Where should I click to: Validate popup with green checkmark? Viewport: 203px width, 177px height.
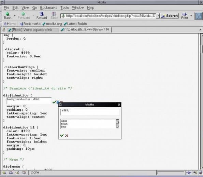[x=62, y=135]
